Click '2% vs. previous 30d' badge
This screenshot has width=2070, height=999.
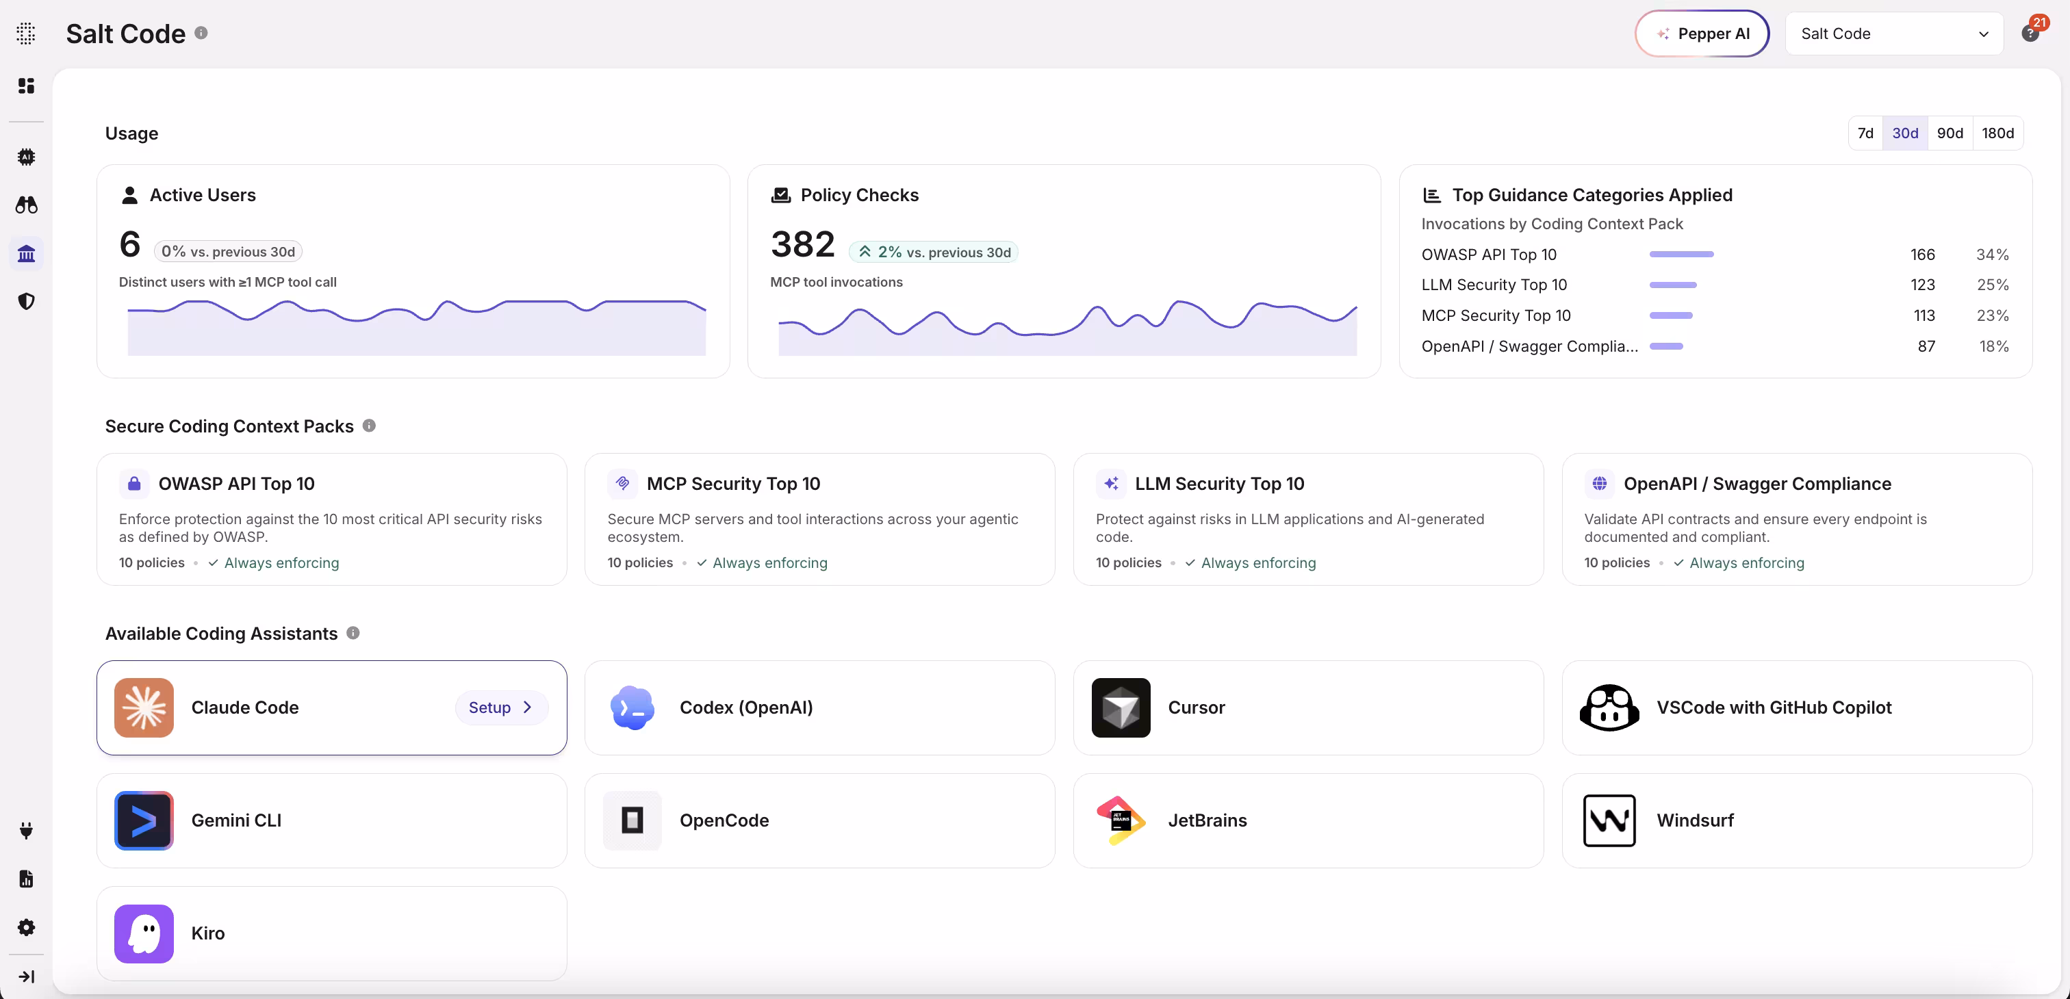click(x=934, y=252)
